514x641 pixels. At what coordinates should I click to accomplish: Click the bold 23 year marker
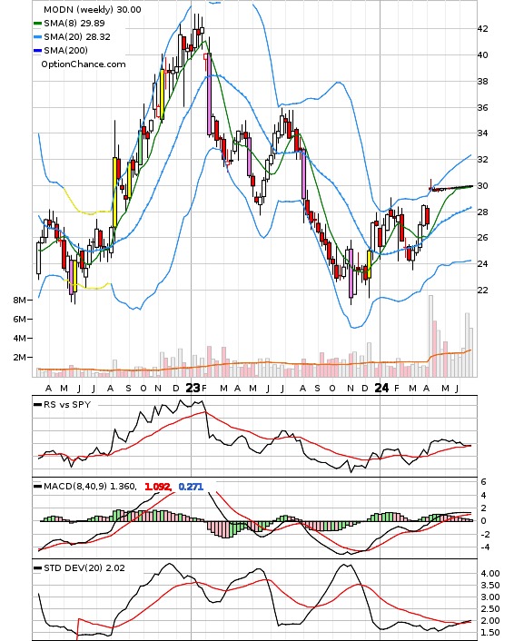(193, 388)
